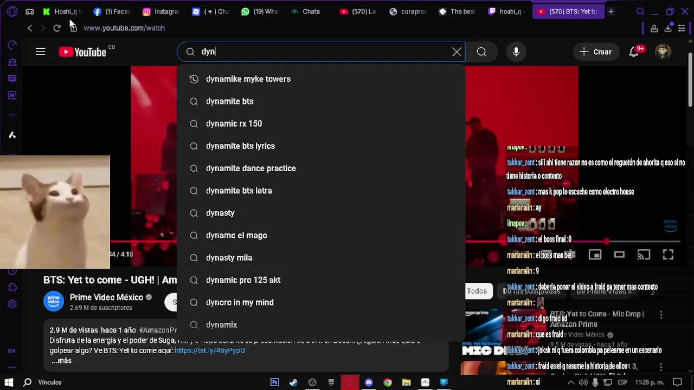Screen dimensions: 694x390
Task: Open the taskbar search icon
Action: [27, 382]
